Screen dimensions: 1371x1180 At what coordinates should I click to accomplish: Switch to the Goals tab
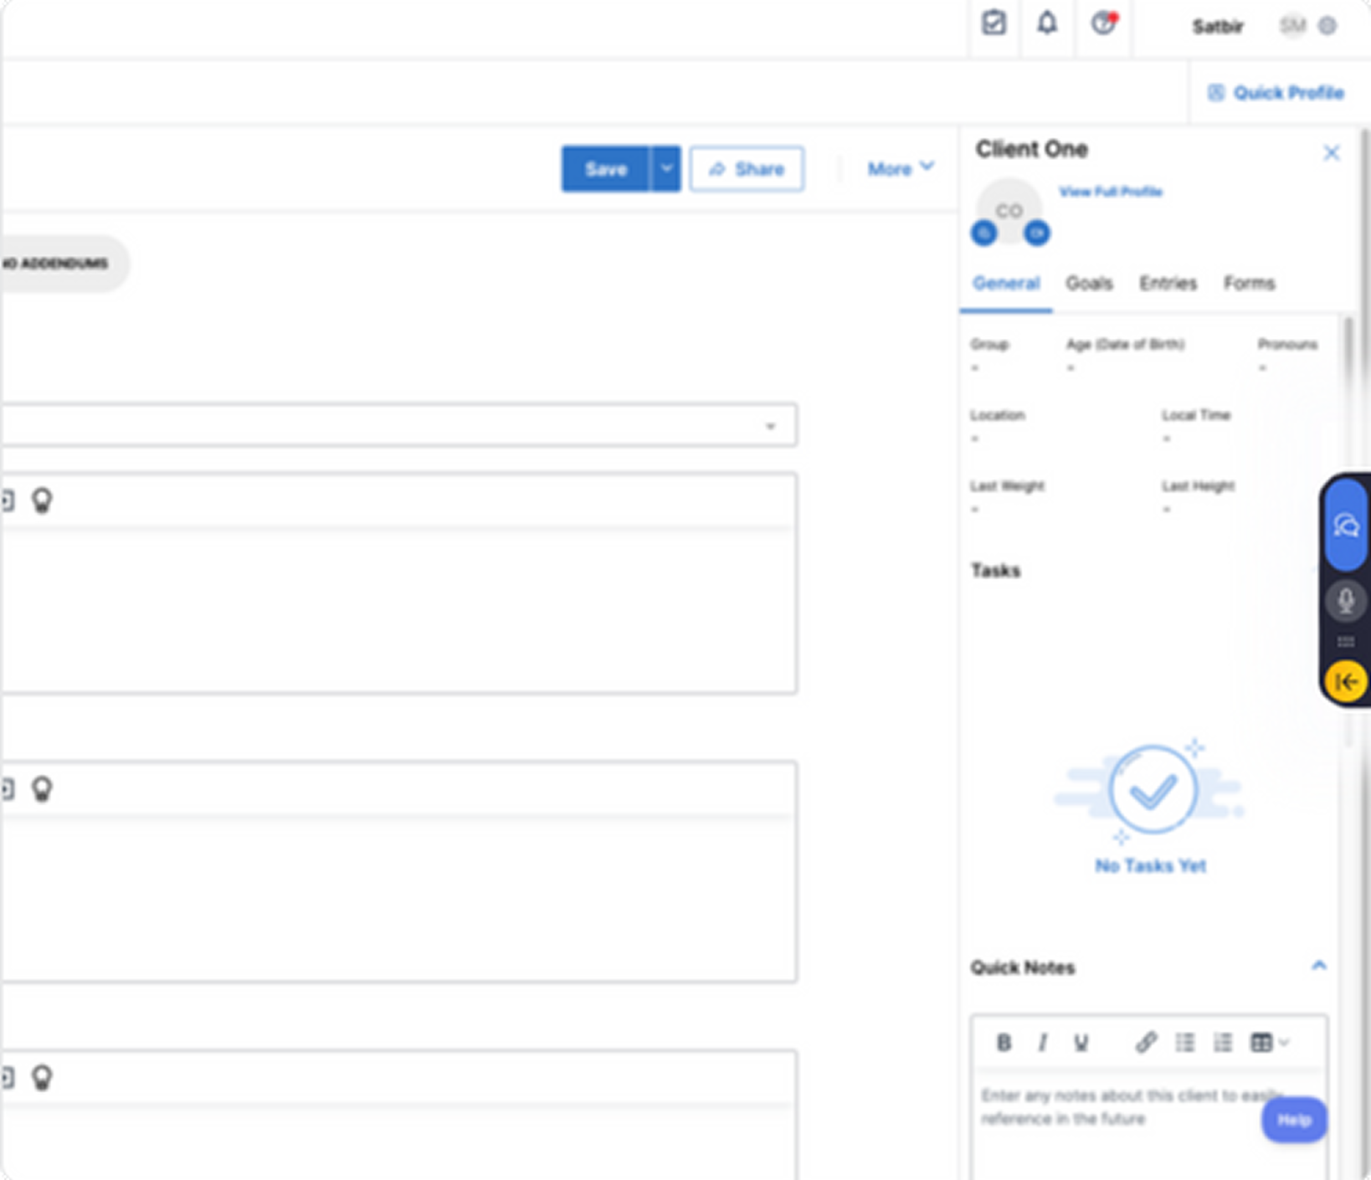pyautogui.click(x=1089, y=284)
